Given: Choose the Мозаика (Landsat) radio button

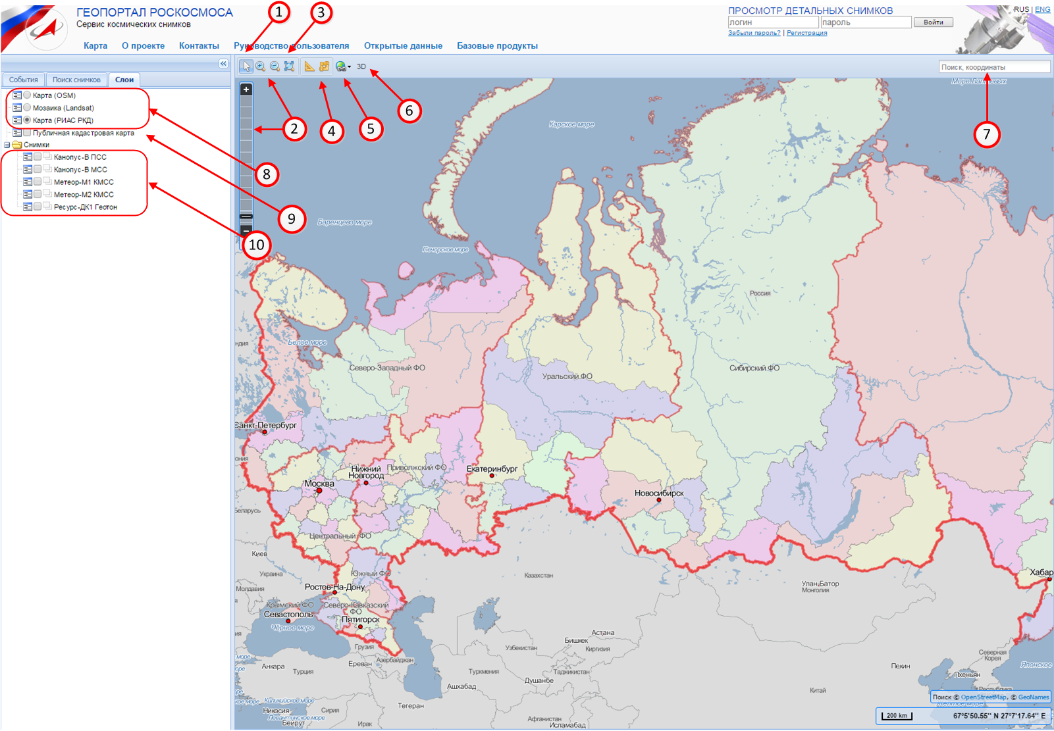Looking at the screenshot, I should (27, 108).
